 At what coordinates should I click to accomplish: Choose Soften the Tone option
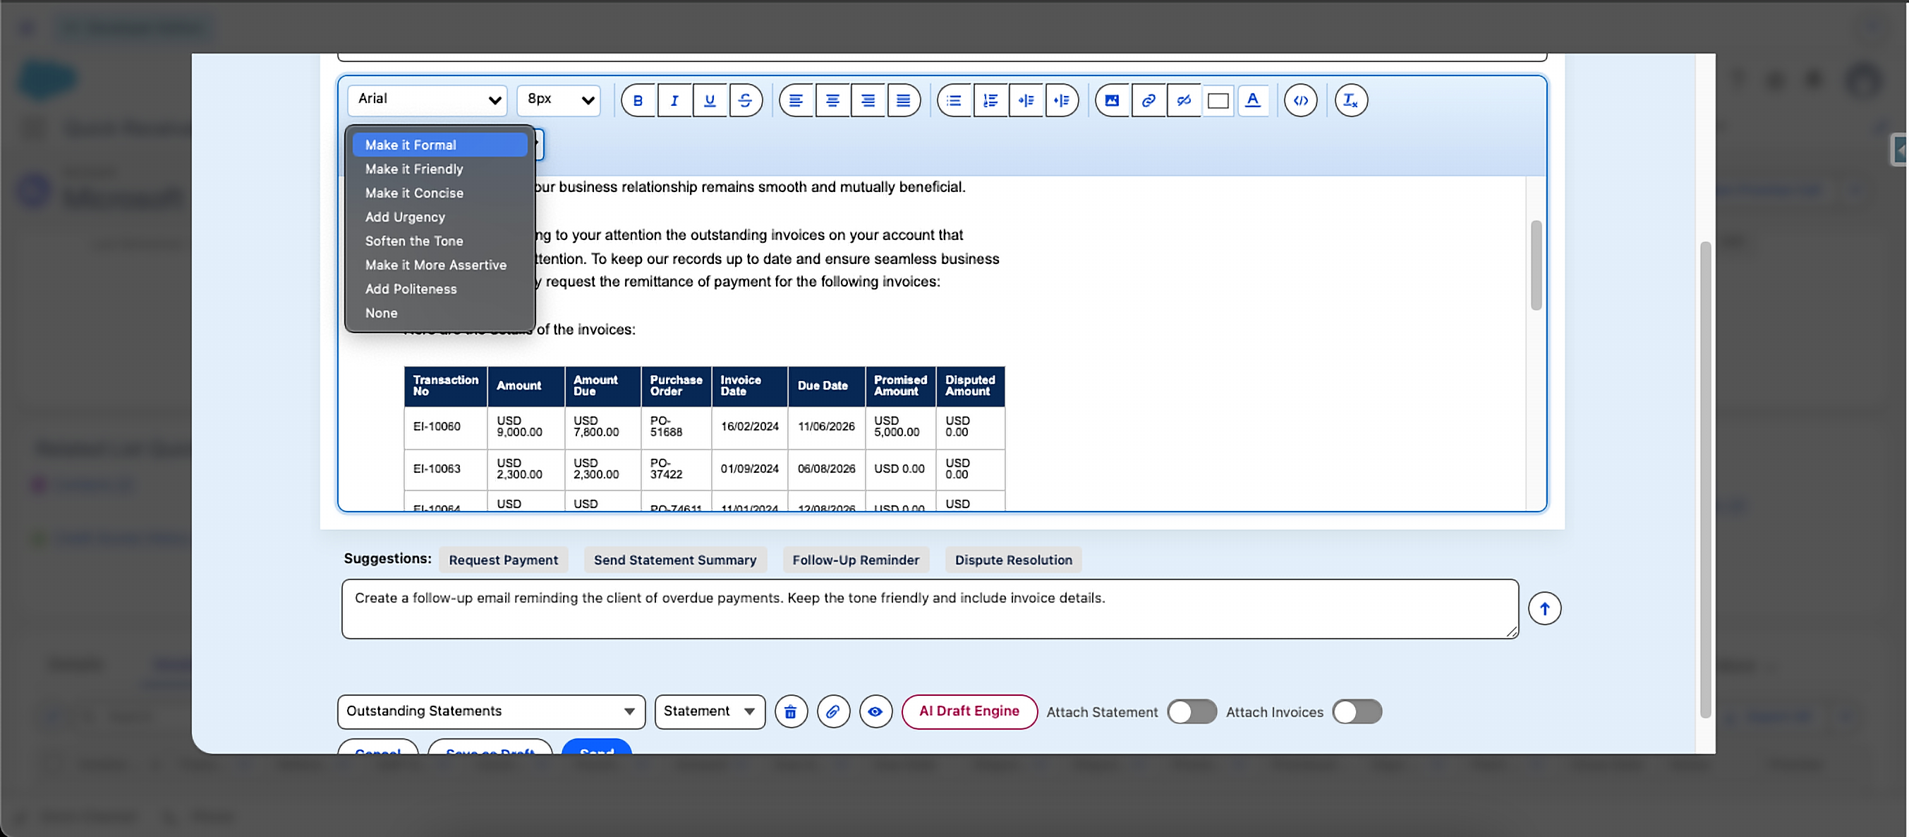440,241
